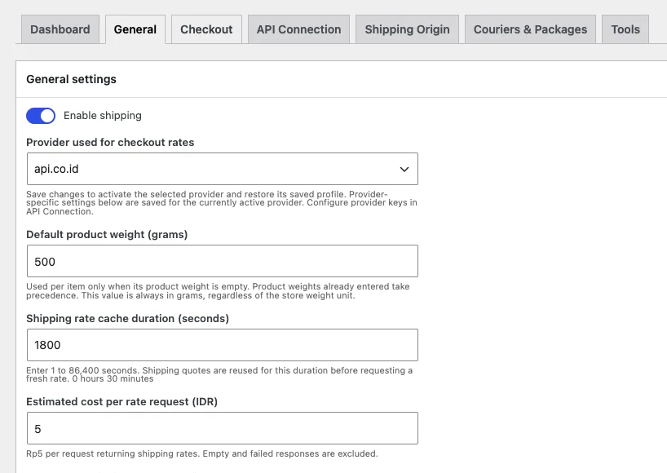Switch to the Checkout tab

(206, 29)
